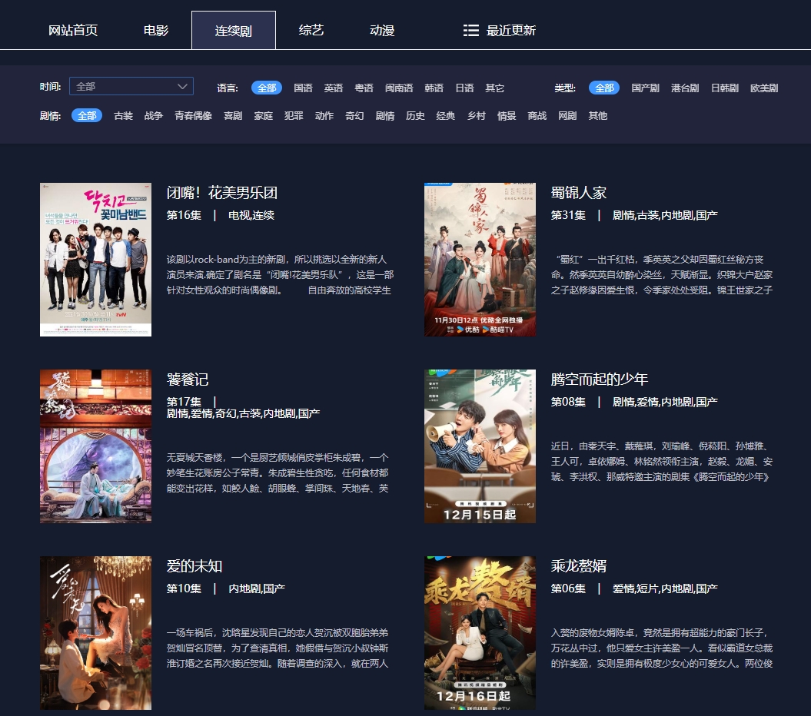The height and width of the screenshot is (716, 811).
Task: Choose the 剧情 genre tag
Action: pos(385,116)
